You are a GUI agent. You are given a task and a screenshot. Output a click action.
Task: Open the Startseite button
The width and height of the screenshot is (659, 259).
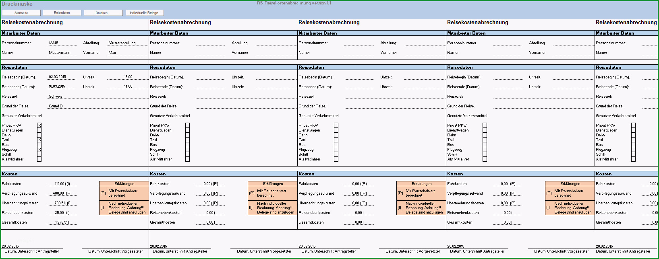pyautogui.click(x=21, y=13)
